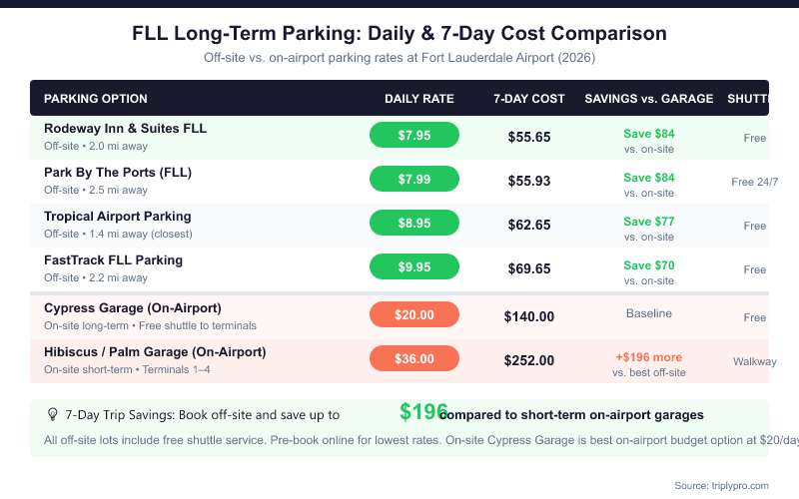Click the red $20.00 daily rate badge
Image resolution: width=799 pixels, height=499 pixels.
(414, 314)
